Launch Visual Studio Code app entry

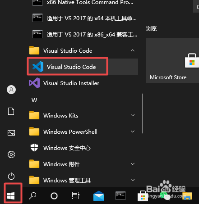tap(83, 67)
